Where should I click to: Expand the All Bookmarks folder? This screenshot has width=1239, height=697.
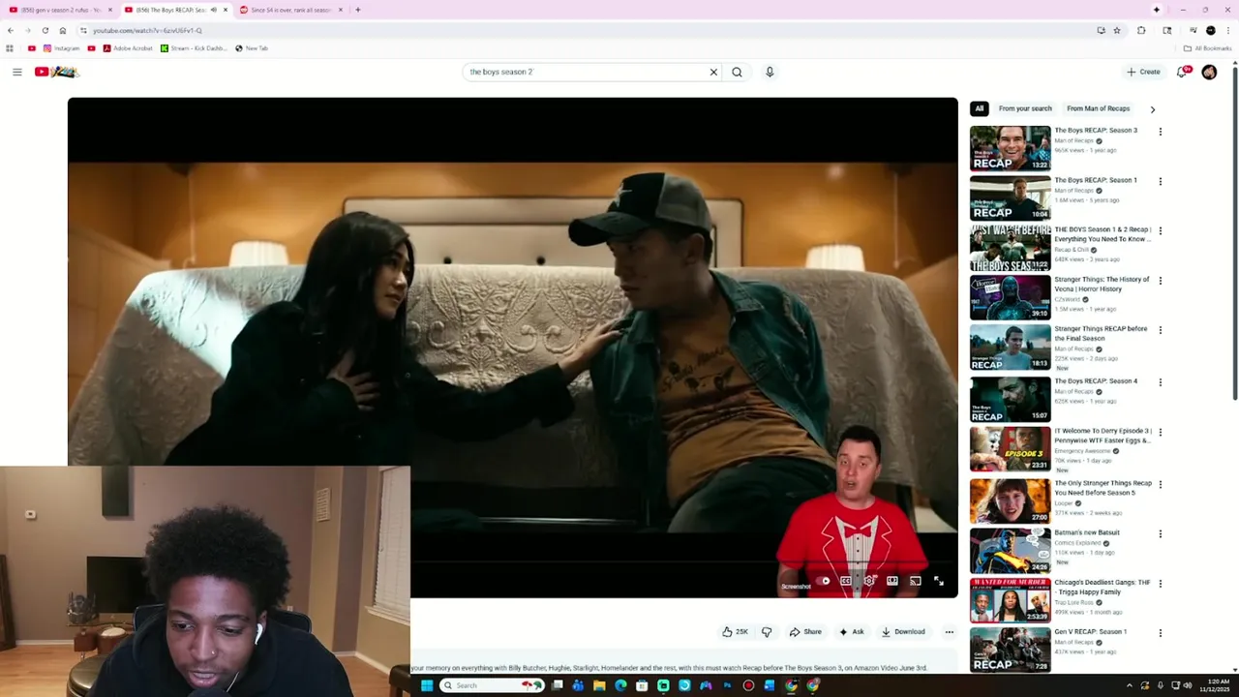(1207, 48)
